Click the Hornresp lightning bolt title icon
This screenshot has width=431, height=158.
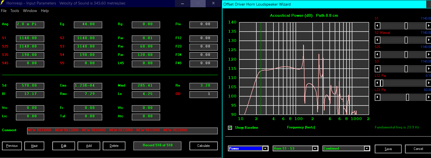[3, 3]
